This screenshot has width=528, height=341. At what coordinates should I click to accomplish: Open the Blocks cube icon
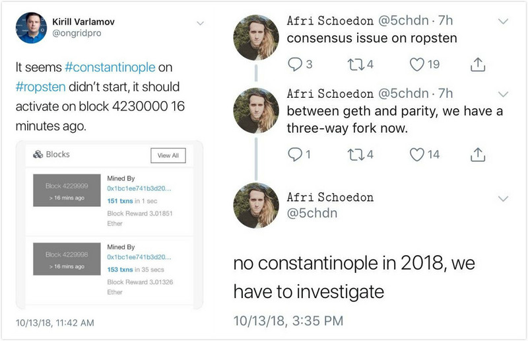point(38,155)
